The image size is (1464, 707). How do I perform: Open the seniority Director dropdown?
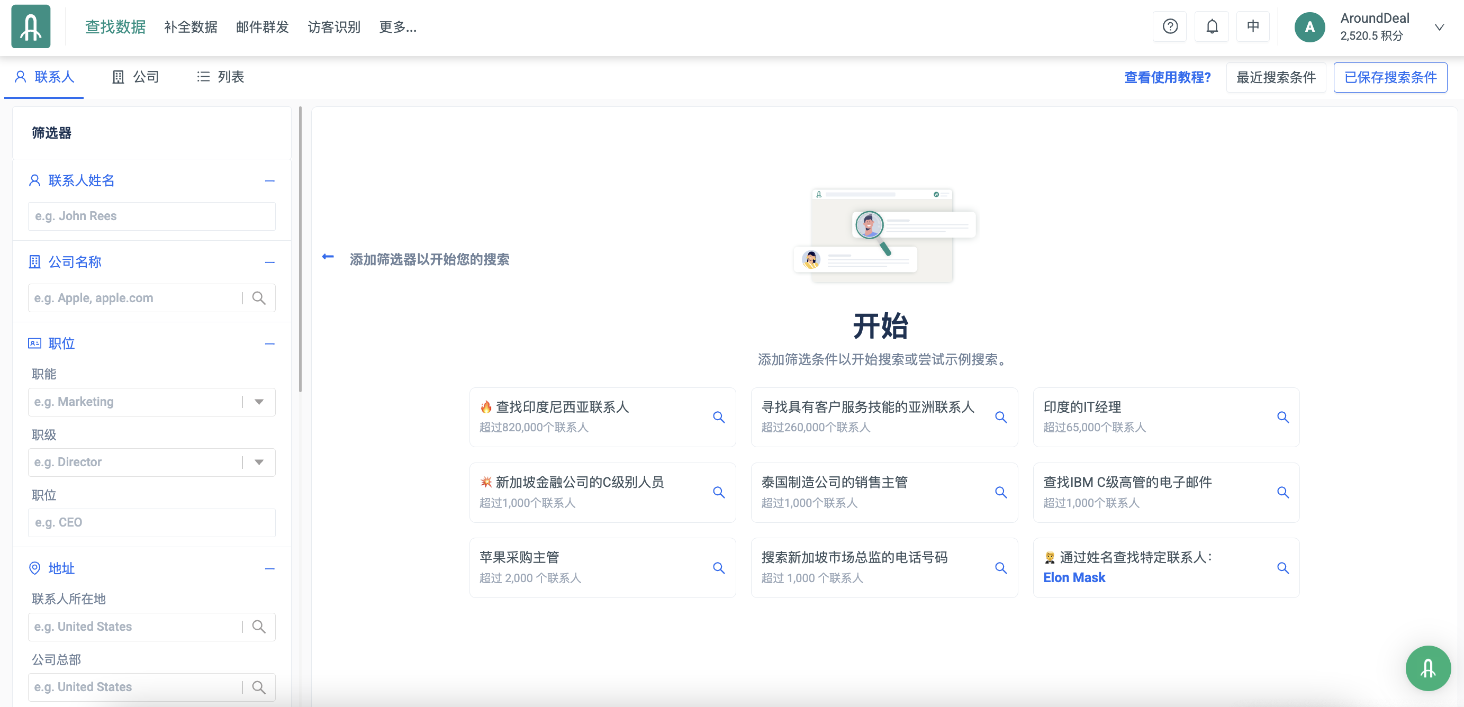click(259, 462)
